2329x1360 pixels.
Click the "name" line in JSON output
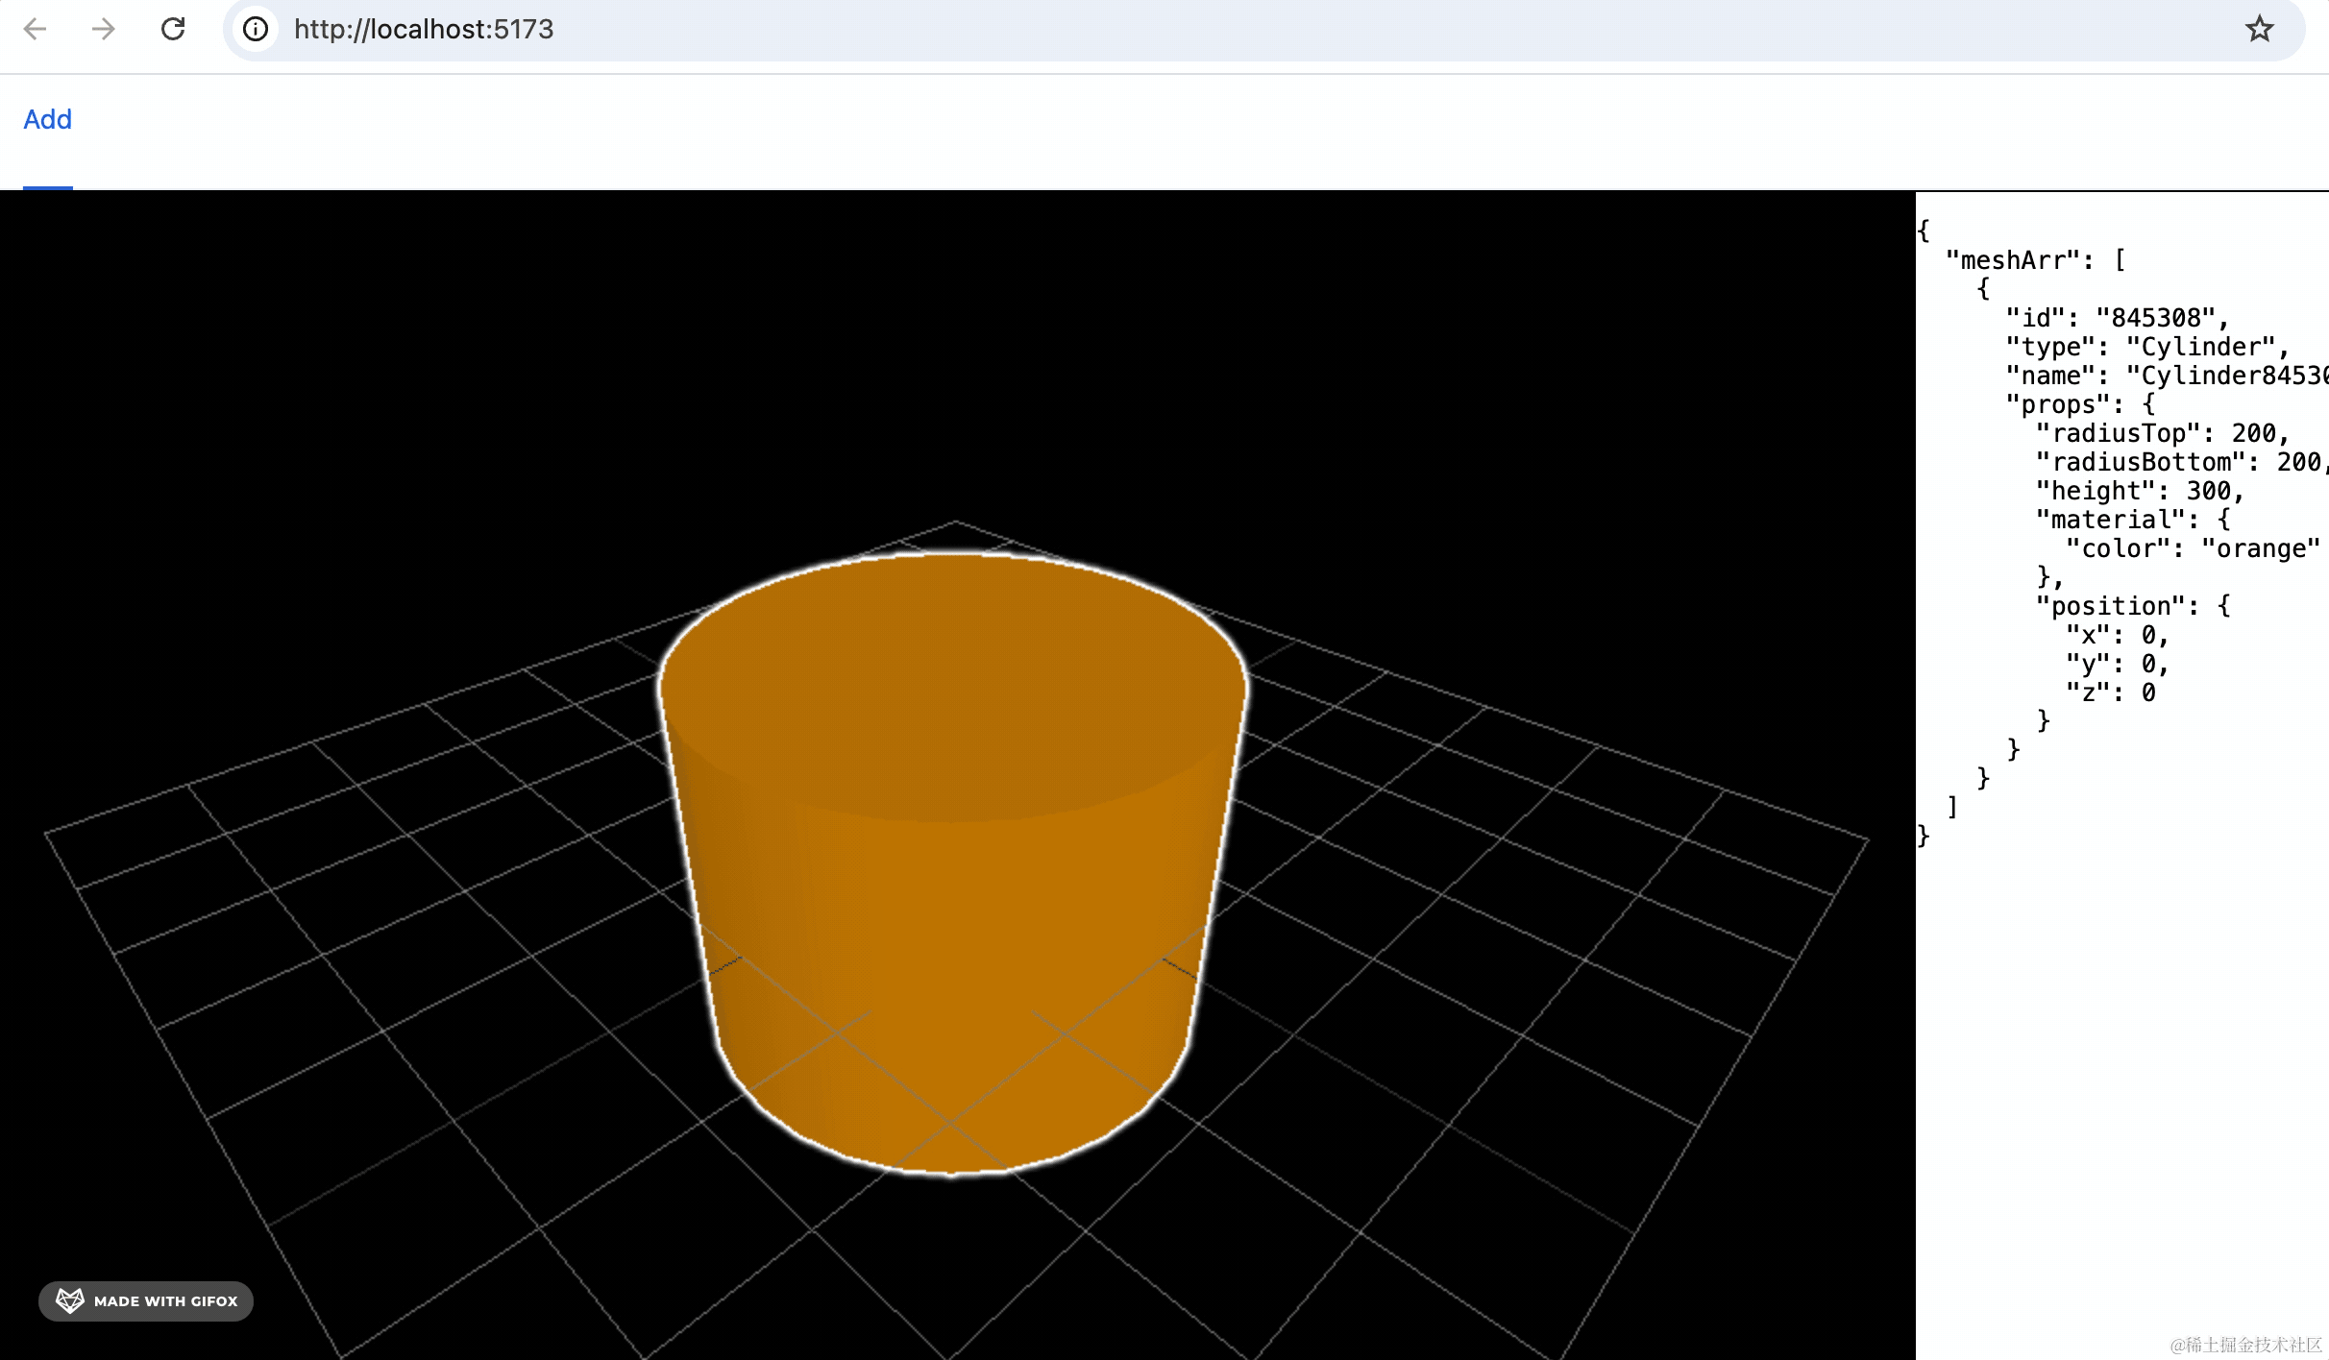point(2168,376)
